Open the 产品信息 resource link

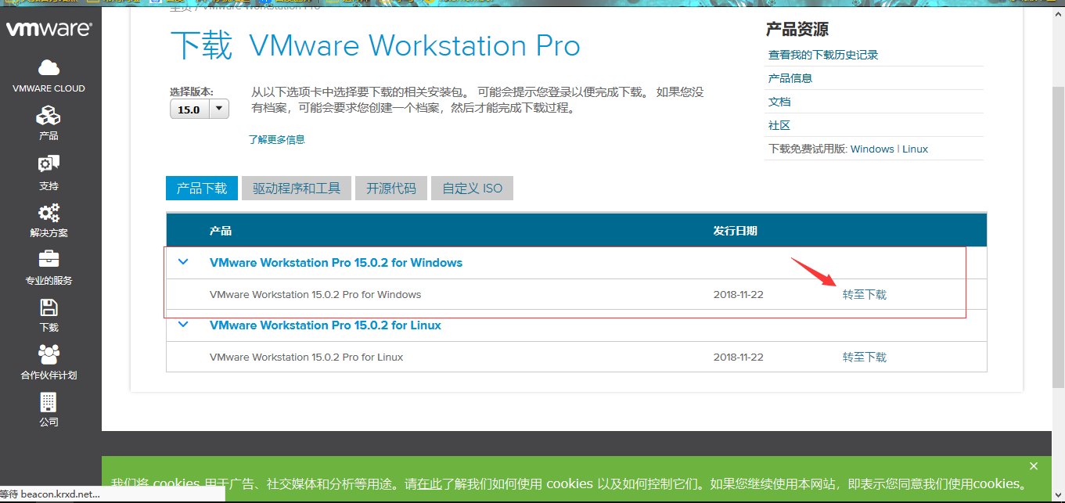coord(790,78)
